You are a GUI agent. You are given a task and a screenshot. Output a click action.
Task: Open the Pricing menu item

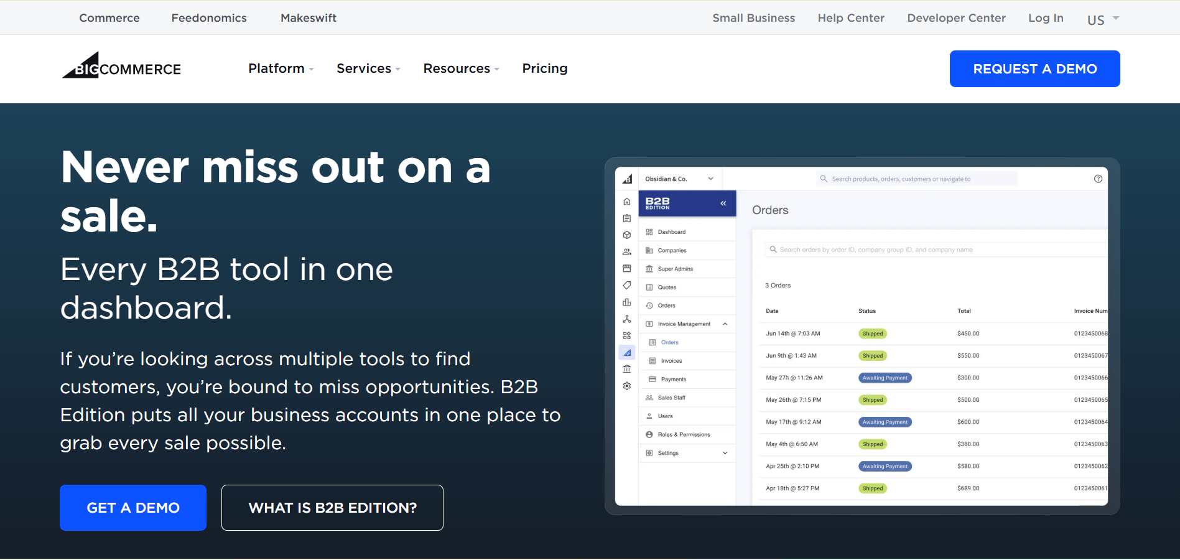click(544, 68)
